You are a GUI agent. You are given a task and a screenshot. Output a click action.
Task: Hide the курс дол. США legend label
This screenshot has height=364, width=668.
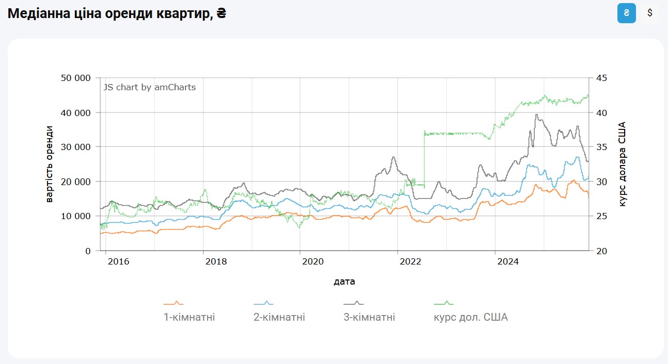[471, 317]
